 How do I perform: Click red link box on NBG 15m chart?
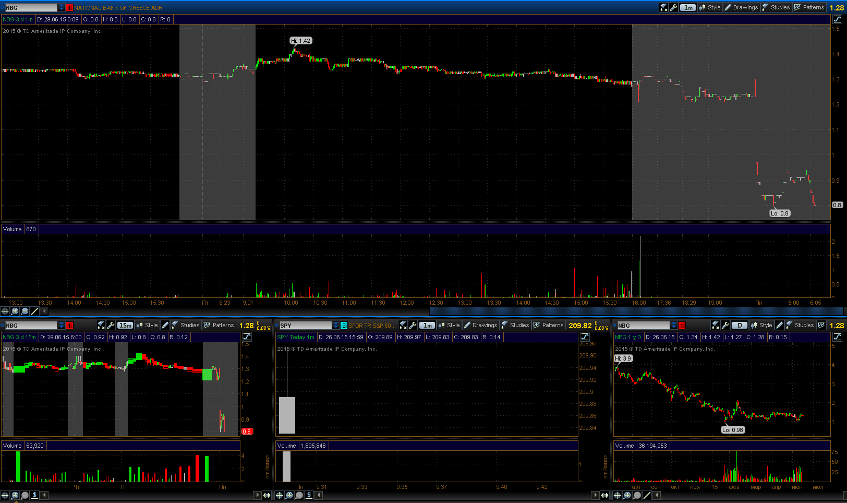tap(69, 326)
